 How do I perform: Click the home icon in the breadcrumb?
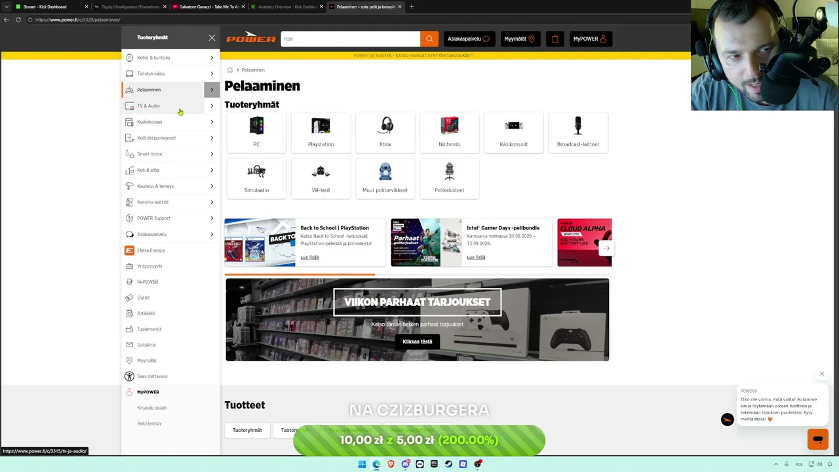click(x=230, y=70)
